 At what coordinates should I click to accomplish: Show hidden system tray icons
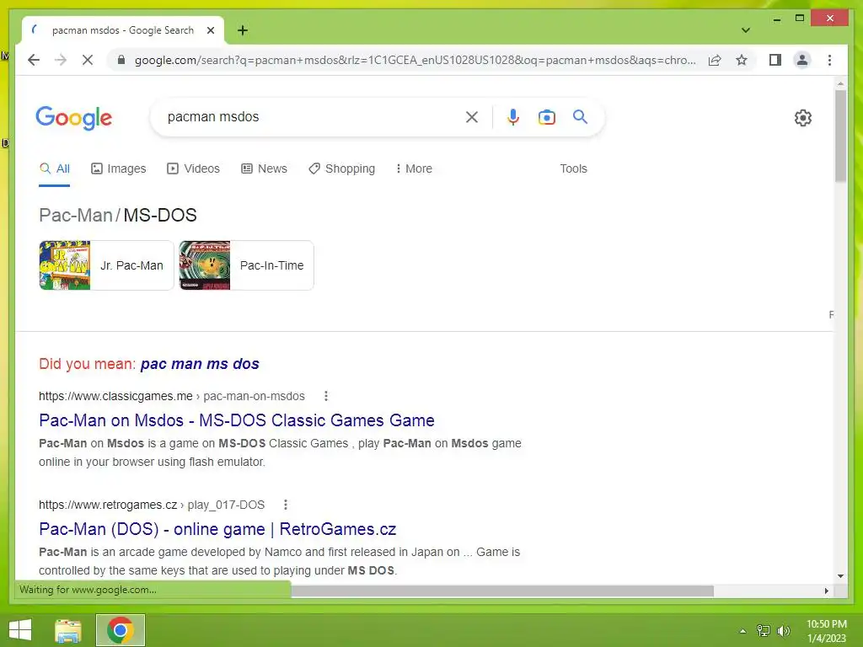click(x=743, y=631)
